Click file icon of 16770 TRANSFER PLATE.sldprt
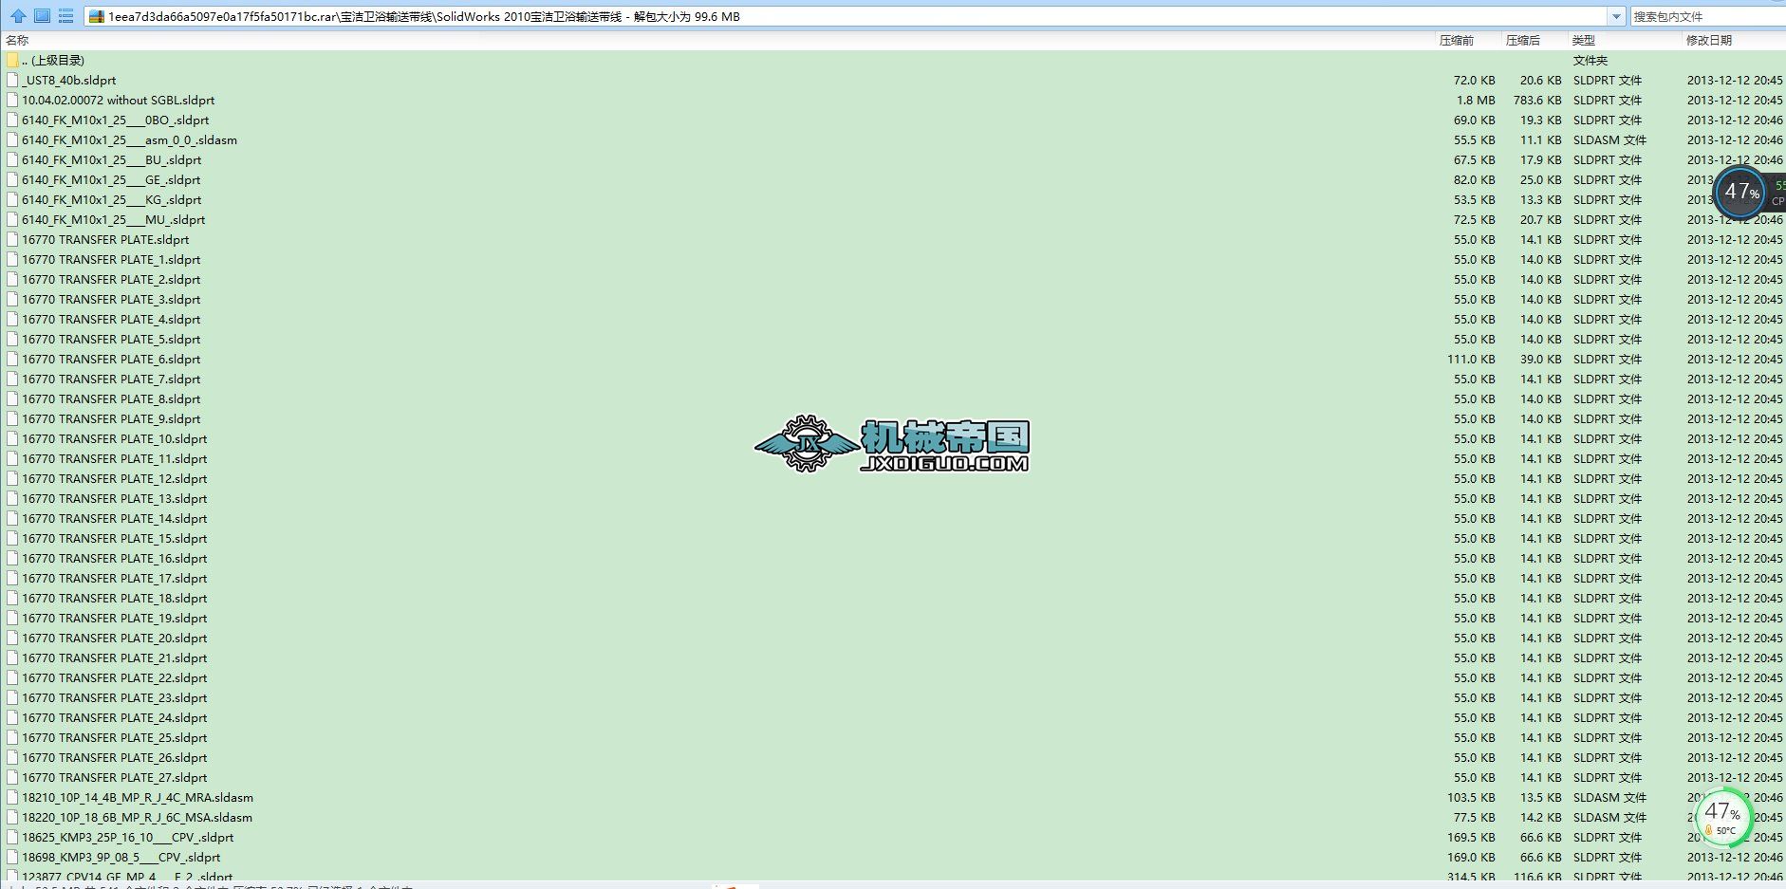This screenshot has height=889, width=1786. [12, 239]
